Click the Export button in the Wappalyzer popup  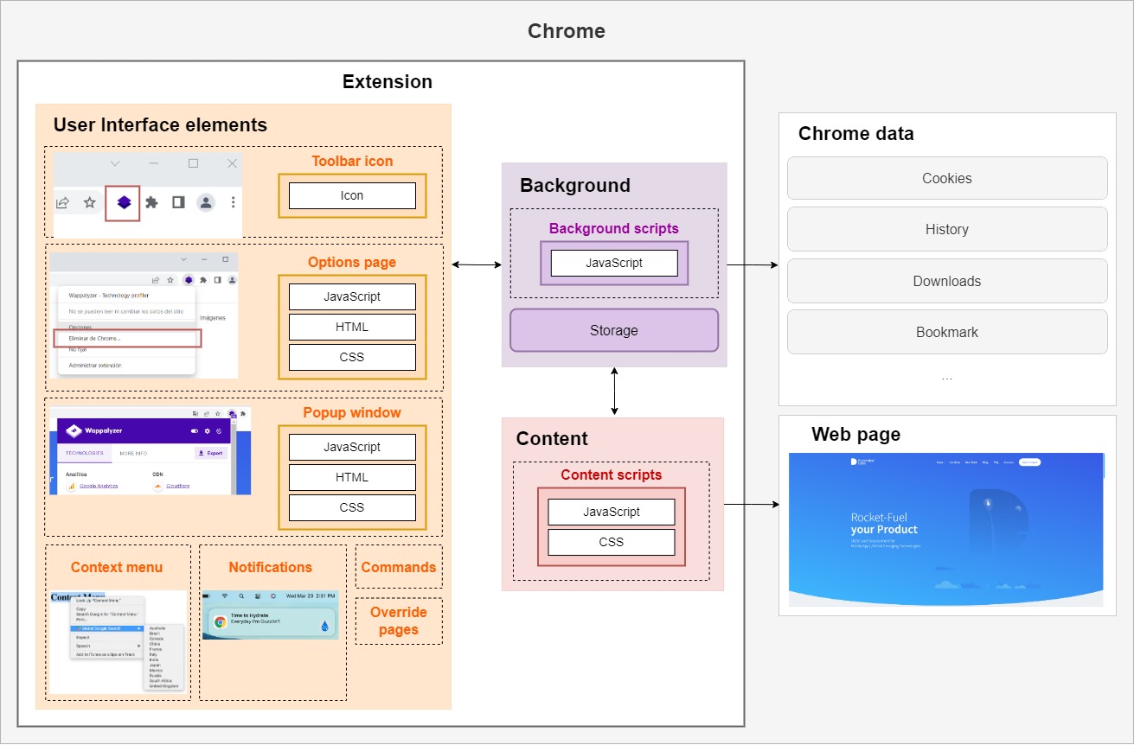point(210,453)
